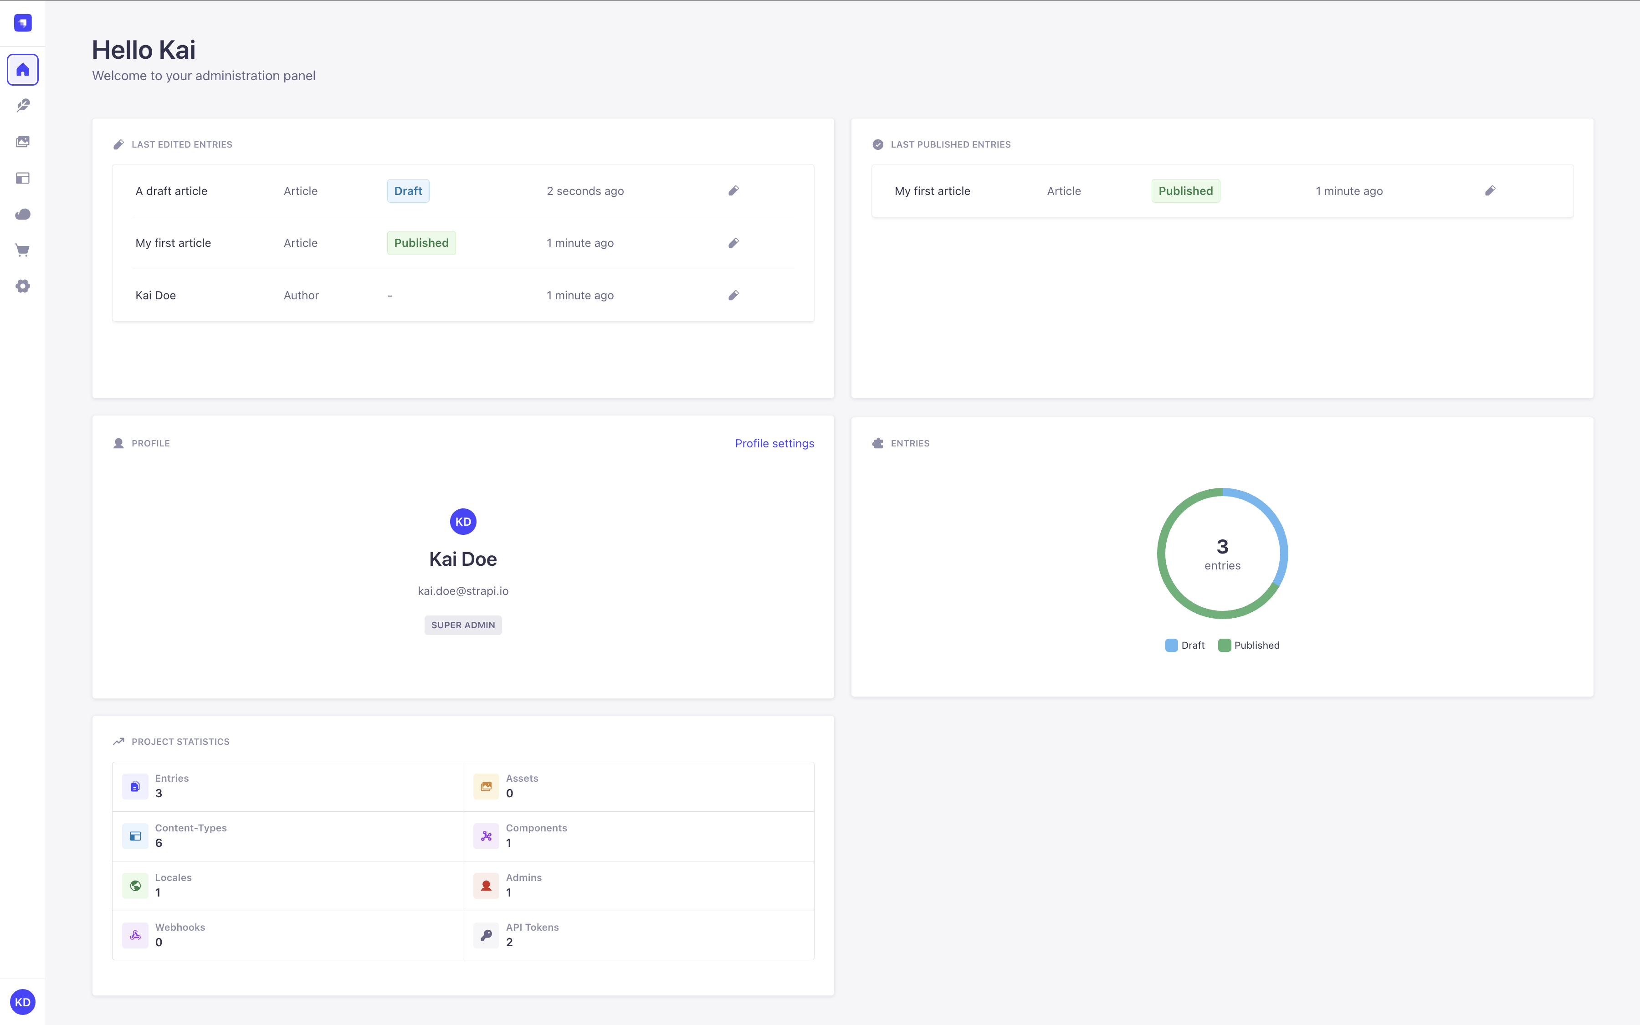The width and height of the screenshot is (1640, 1025).
Task: Click the Entries book icon in Project Statistics
Action: pyautogui.click(x=136, y=786)
